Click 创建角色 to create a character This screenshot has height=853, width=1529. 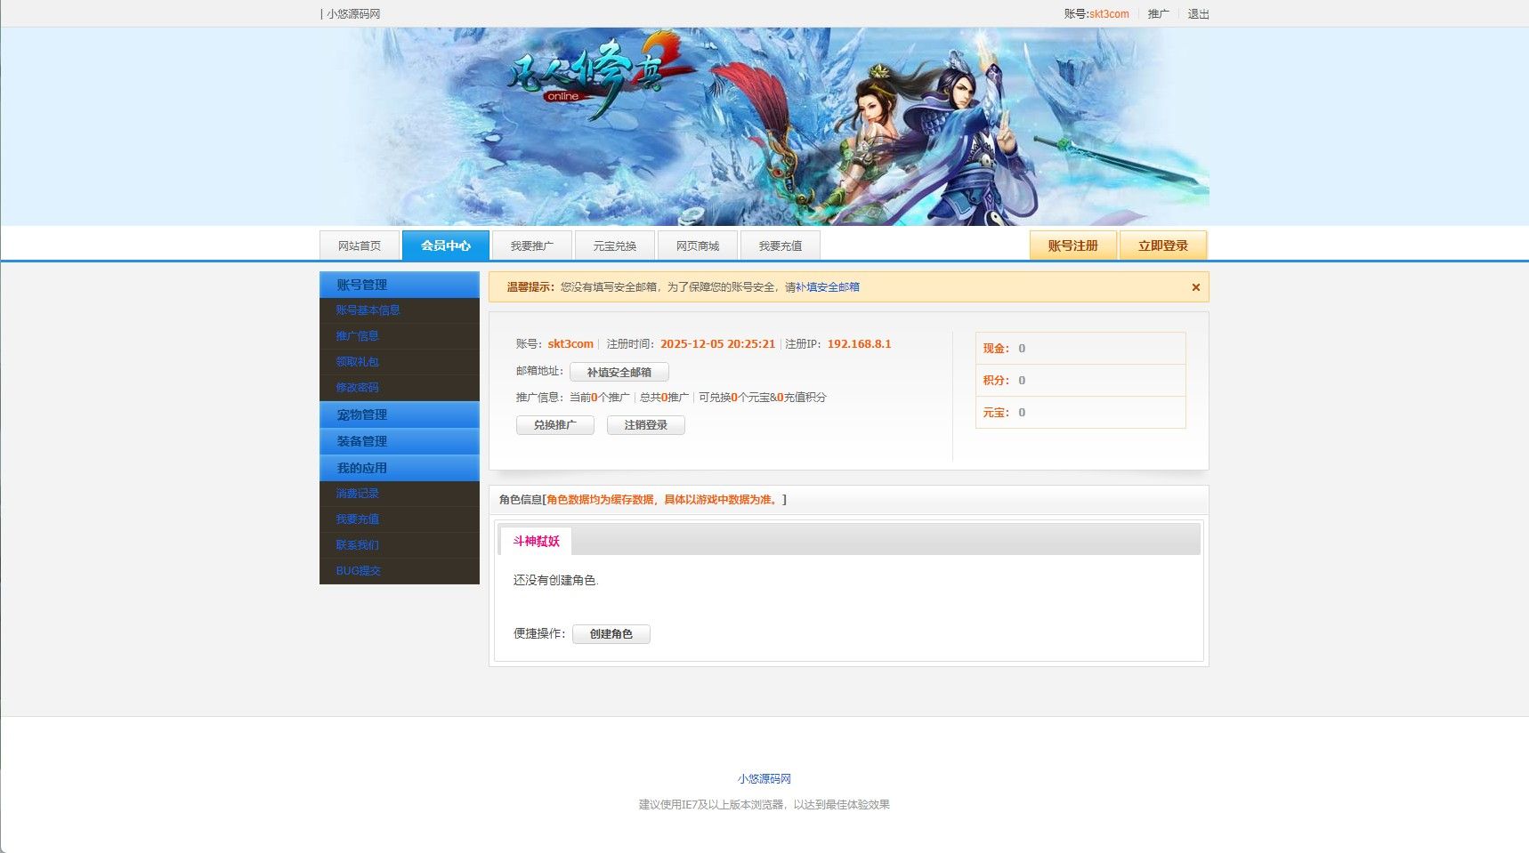[x=611, y=634]
